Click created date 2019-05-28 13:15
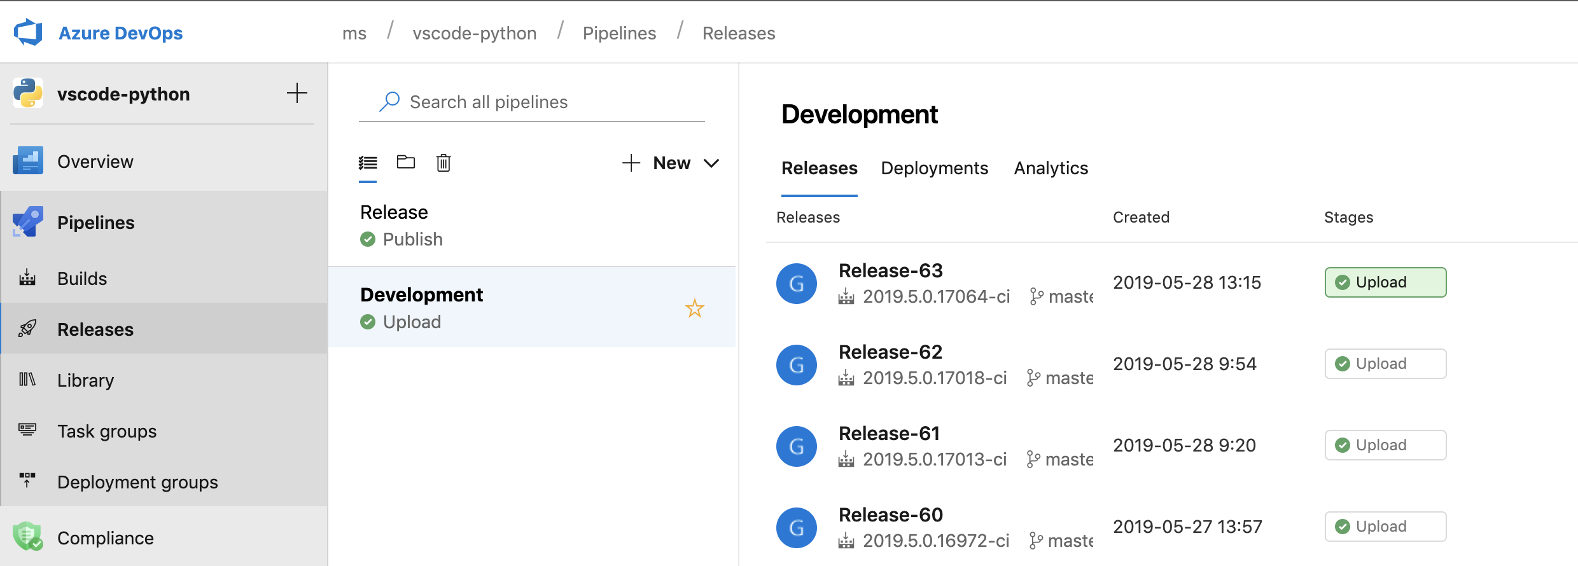The height and width of the screenshot is (566, 1578). pyautogui.click(x=1187, y=282)
